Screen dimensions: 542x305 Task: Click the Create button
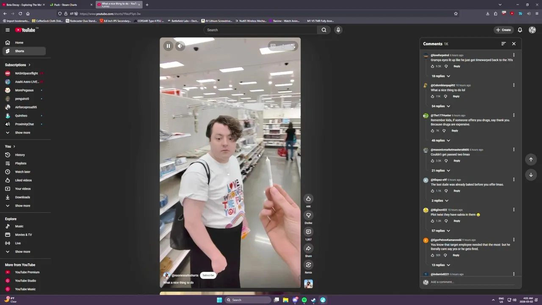(x=503, y=30)
